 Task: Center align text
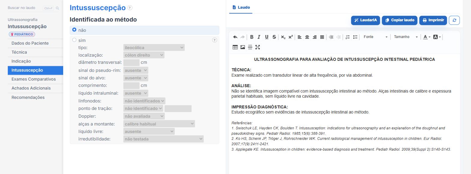pos(307,37)
